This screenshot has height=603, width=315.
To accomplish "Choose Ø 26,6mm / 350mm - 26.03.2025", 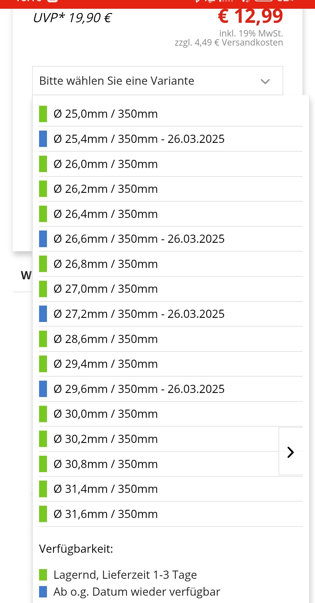I will pyautogui.click(x=139, y=239).
